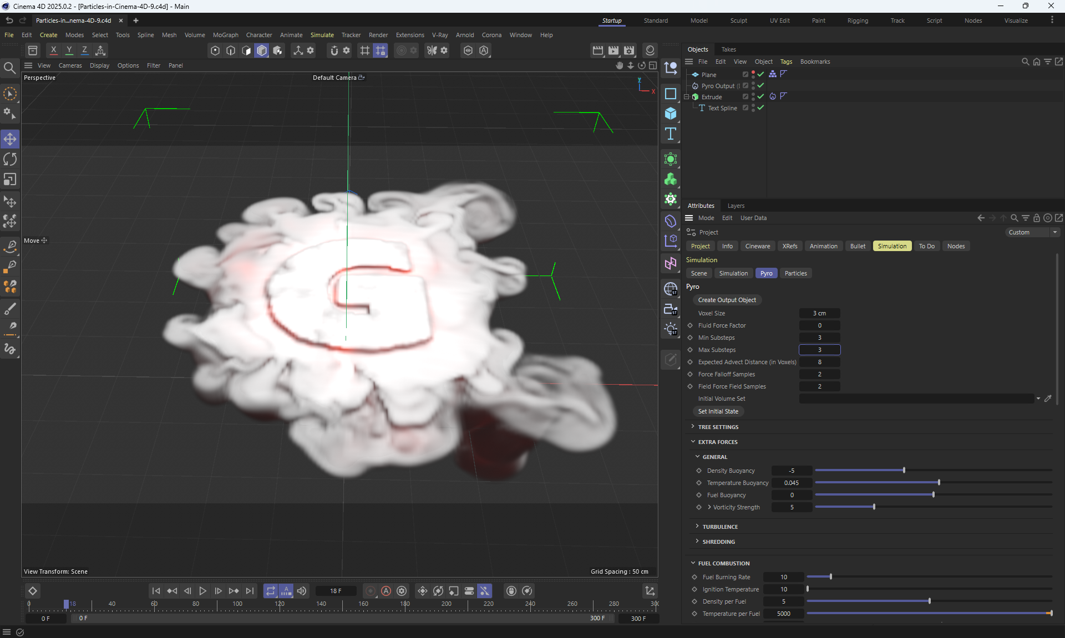Click the Voxel Size input field
Screen dimensions: 1065x638
(x=819, y=313)
